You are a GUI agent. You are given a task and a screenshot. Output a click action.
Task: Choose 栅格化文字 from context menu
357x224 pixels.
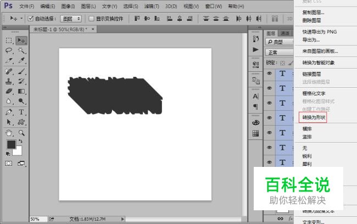[314, 93]
